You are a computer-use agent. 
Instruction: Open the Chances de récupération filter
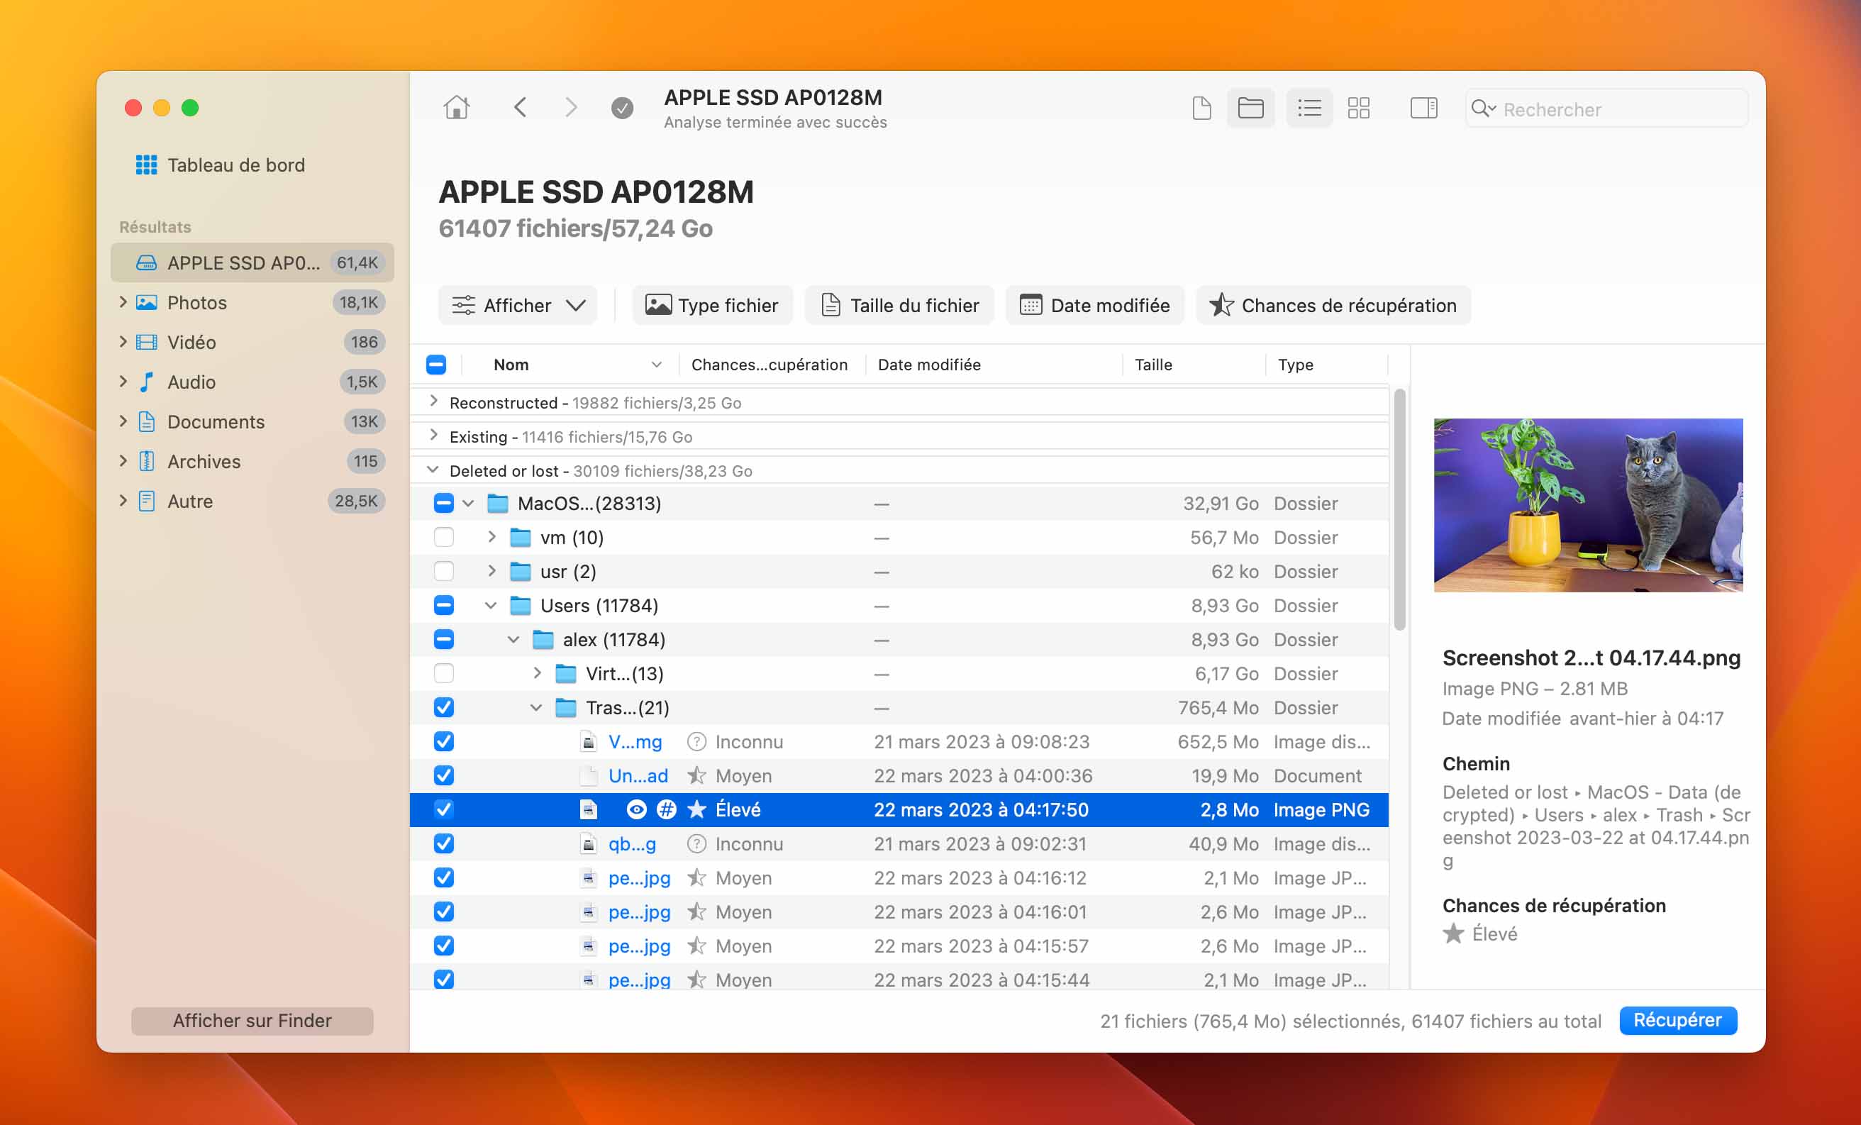1334,305
